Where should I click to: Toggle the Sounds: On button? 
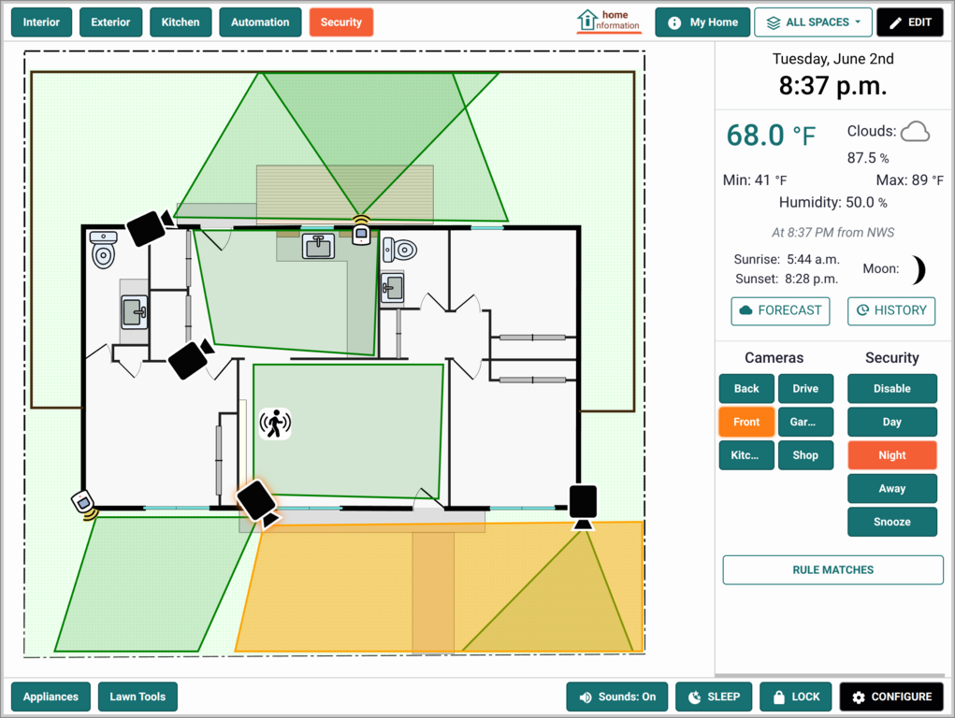617,696
